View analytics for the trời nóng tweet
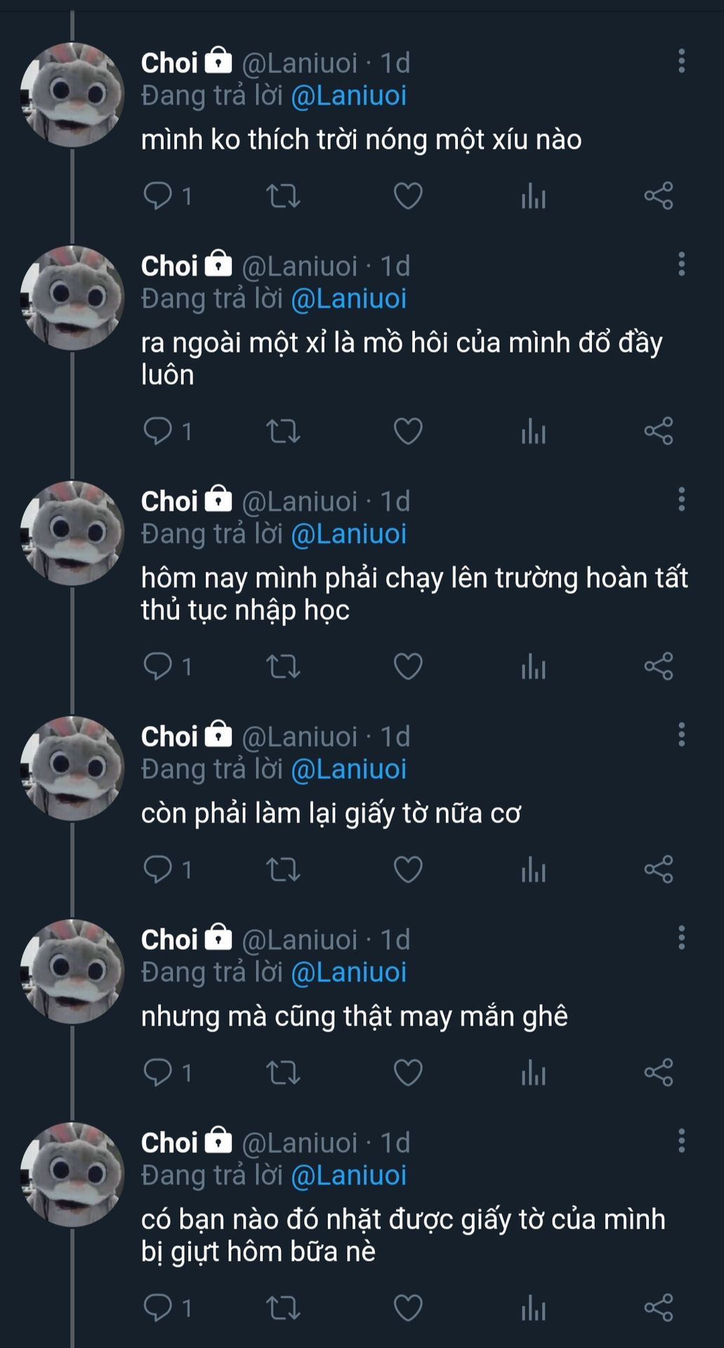724x1348 pixels. [533, 196]
